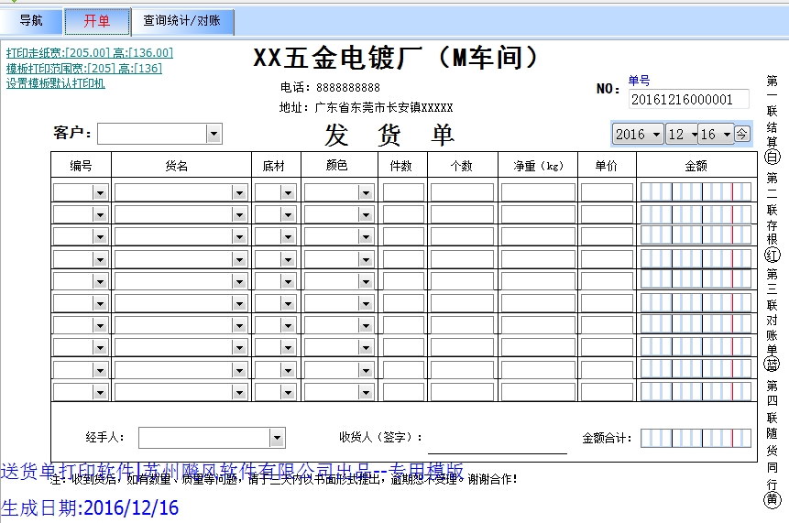The width and height of the screenshot is (789, 523).
Task: Switch to the 导航 tab
Action: pos(31,21)
